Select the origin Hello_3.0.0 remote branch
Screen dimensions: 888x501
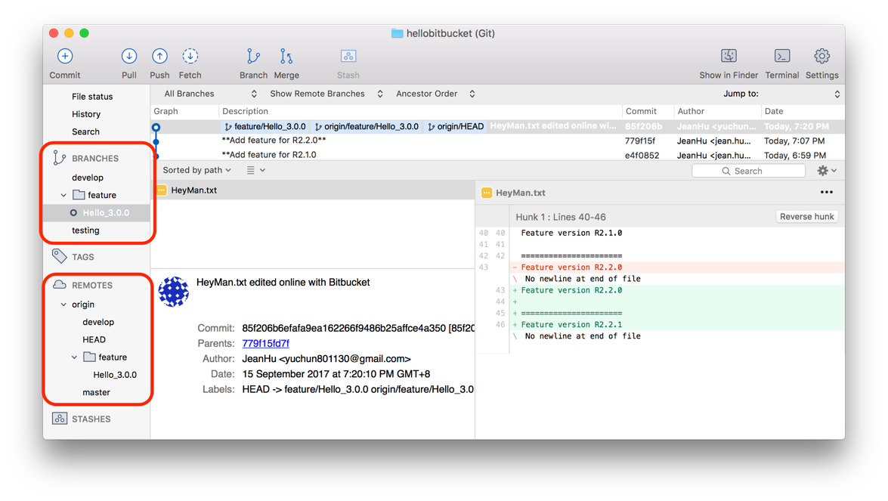pyautogui.click(x=115, y=374)
